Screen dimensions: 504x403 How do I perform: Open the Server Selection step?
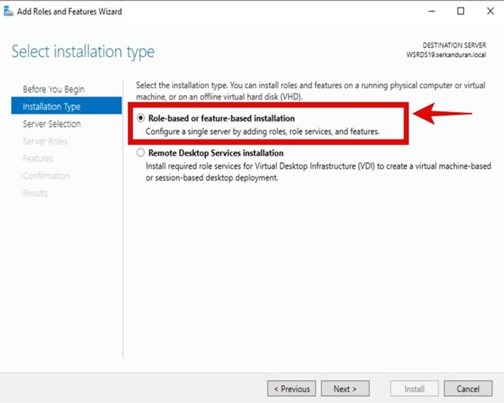tap(52, 124)
